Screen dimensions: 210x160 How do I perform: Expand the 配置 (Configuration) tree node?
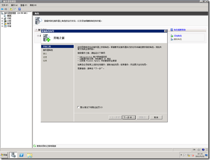coord(2,24)
